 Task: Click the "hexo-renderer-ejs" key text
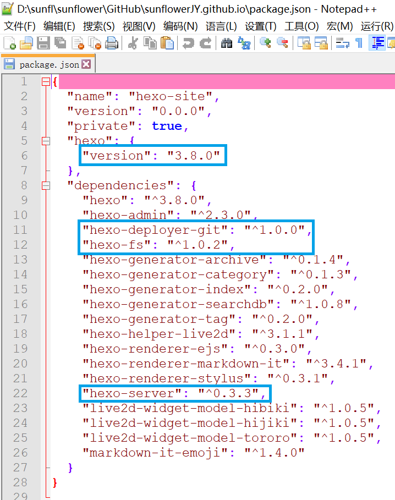(x=155, y=349)
